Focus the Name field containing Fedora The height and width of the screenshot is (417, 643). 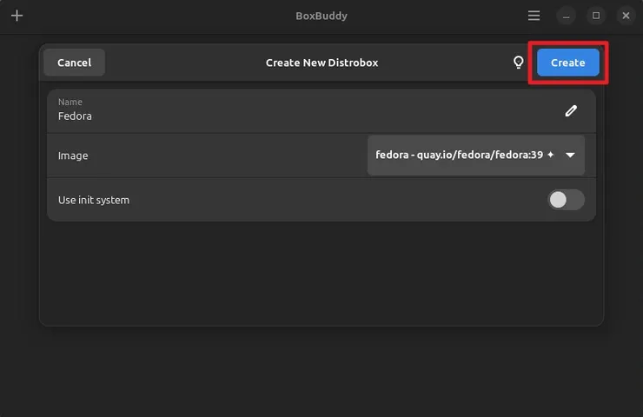coord(261,116)
